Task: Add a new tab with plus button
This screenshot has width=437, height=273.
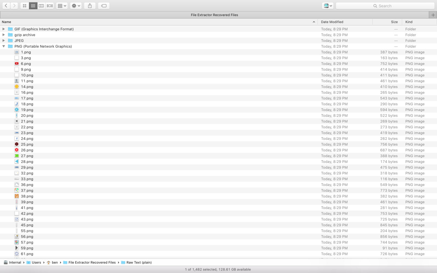Action: click(x=433, y=15)
